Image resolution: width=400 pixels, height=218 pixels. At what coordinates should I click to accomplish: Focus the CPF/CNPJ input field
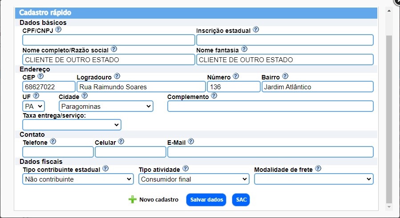(109, 40)
